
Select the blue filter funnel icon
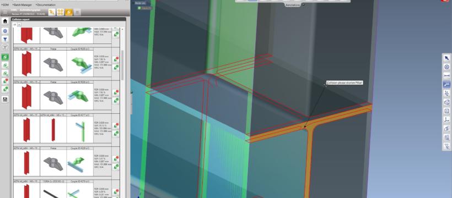(x=5, y=39)
